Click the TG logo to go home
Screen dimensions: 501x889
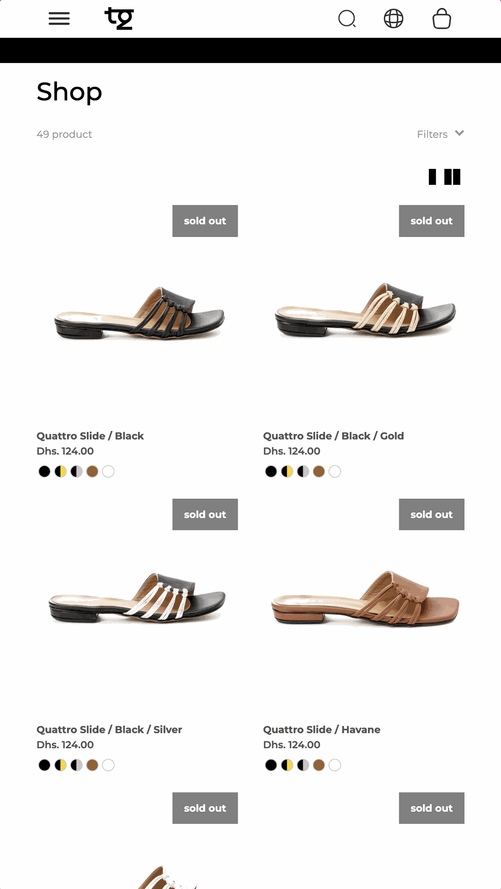tap(119, 19)
